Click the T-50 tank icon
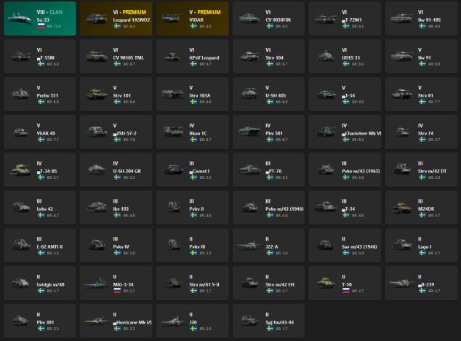461x341 pixels. pos(325,283)
